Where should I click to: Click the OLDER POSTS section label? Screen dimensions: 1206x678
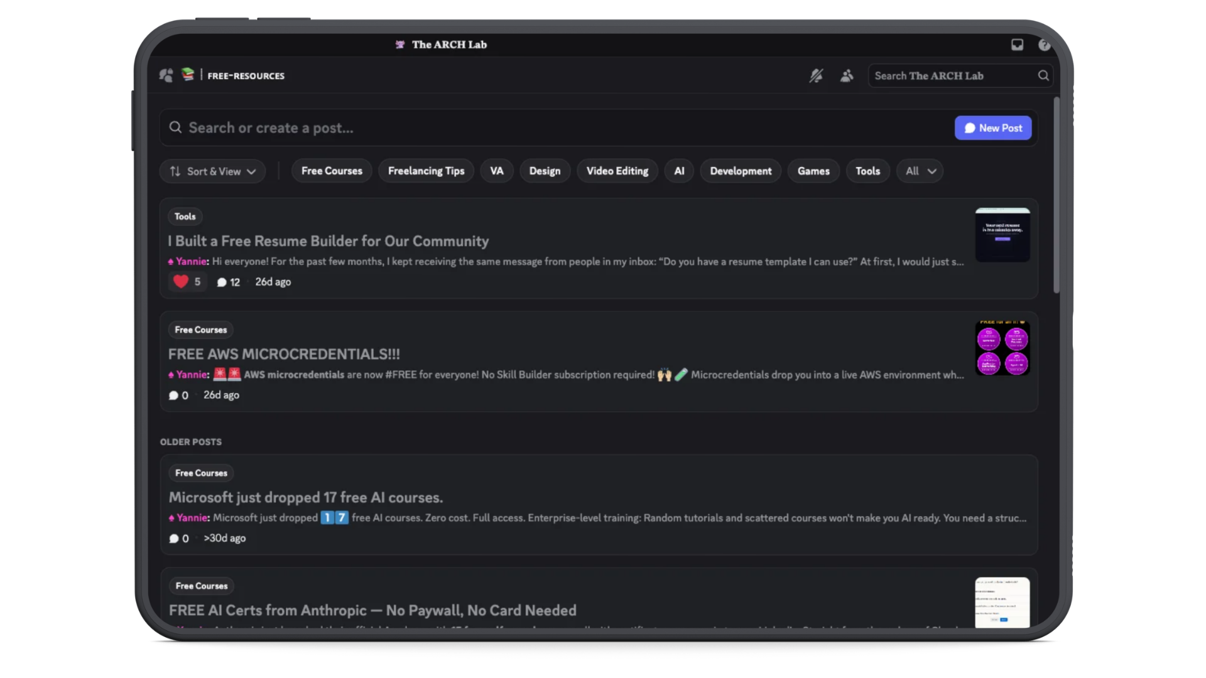(x=191, y=442)
